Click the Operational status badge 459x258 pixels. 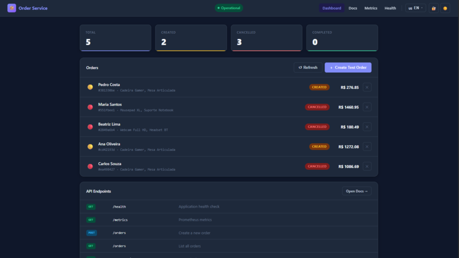(x=228, y=8)
